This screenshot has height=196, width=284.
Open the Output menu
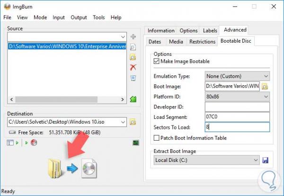pos(79,18)
